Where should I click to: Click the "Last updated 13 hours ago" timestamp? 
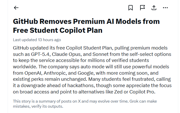[37, 40]
